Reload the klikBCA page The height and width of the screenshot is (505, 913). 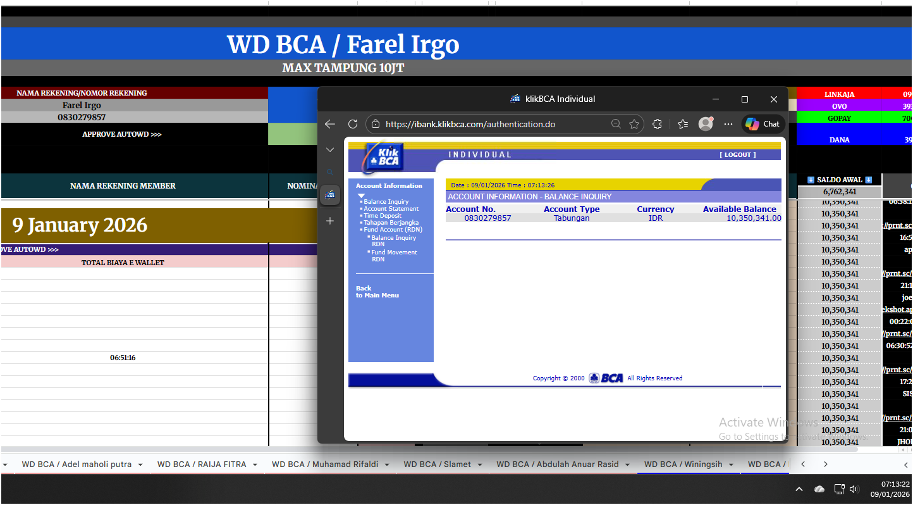coord(353,124)
